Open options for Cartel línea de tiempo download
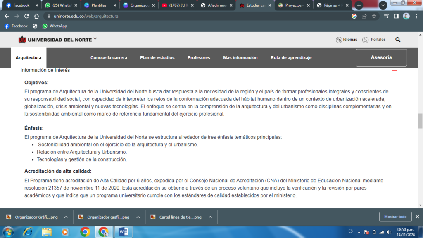Image resolution: width=423 pixels, height=238 pixels. 210,217
